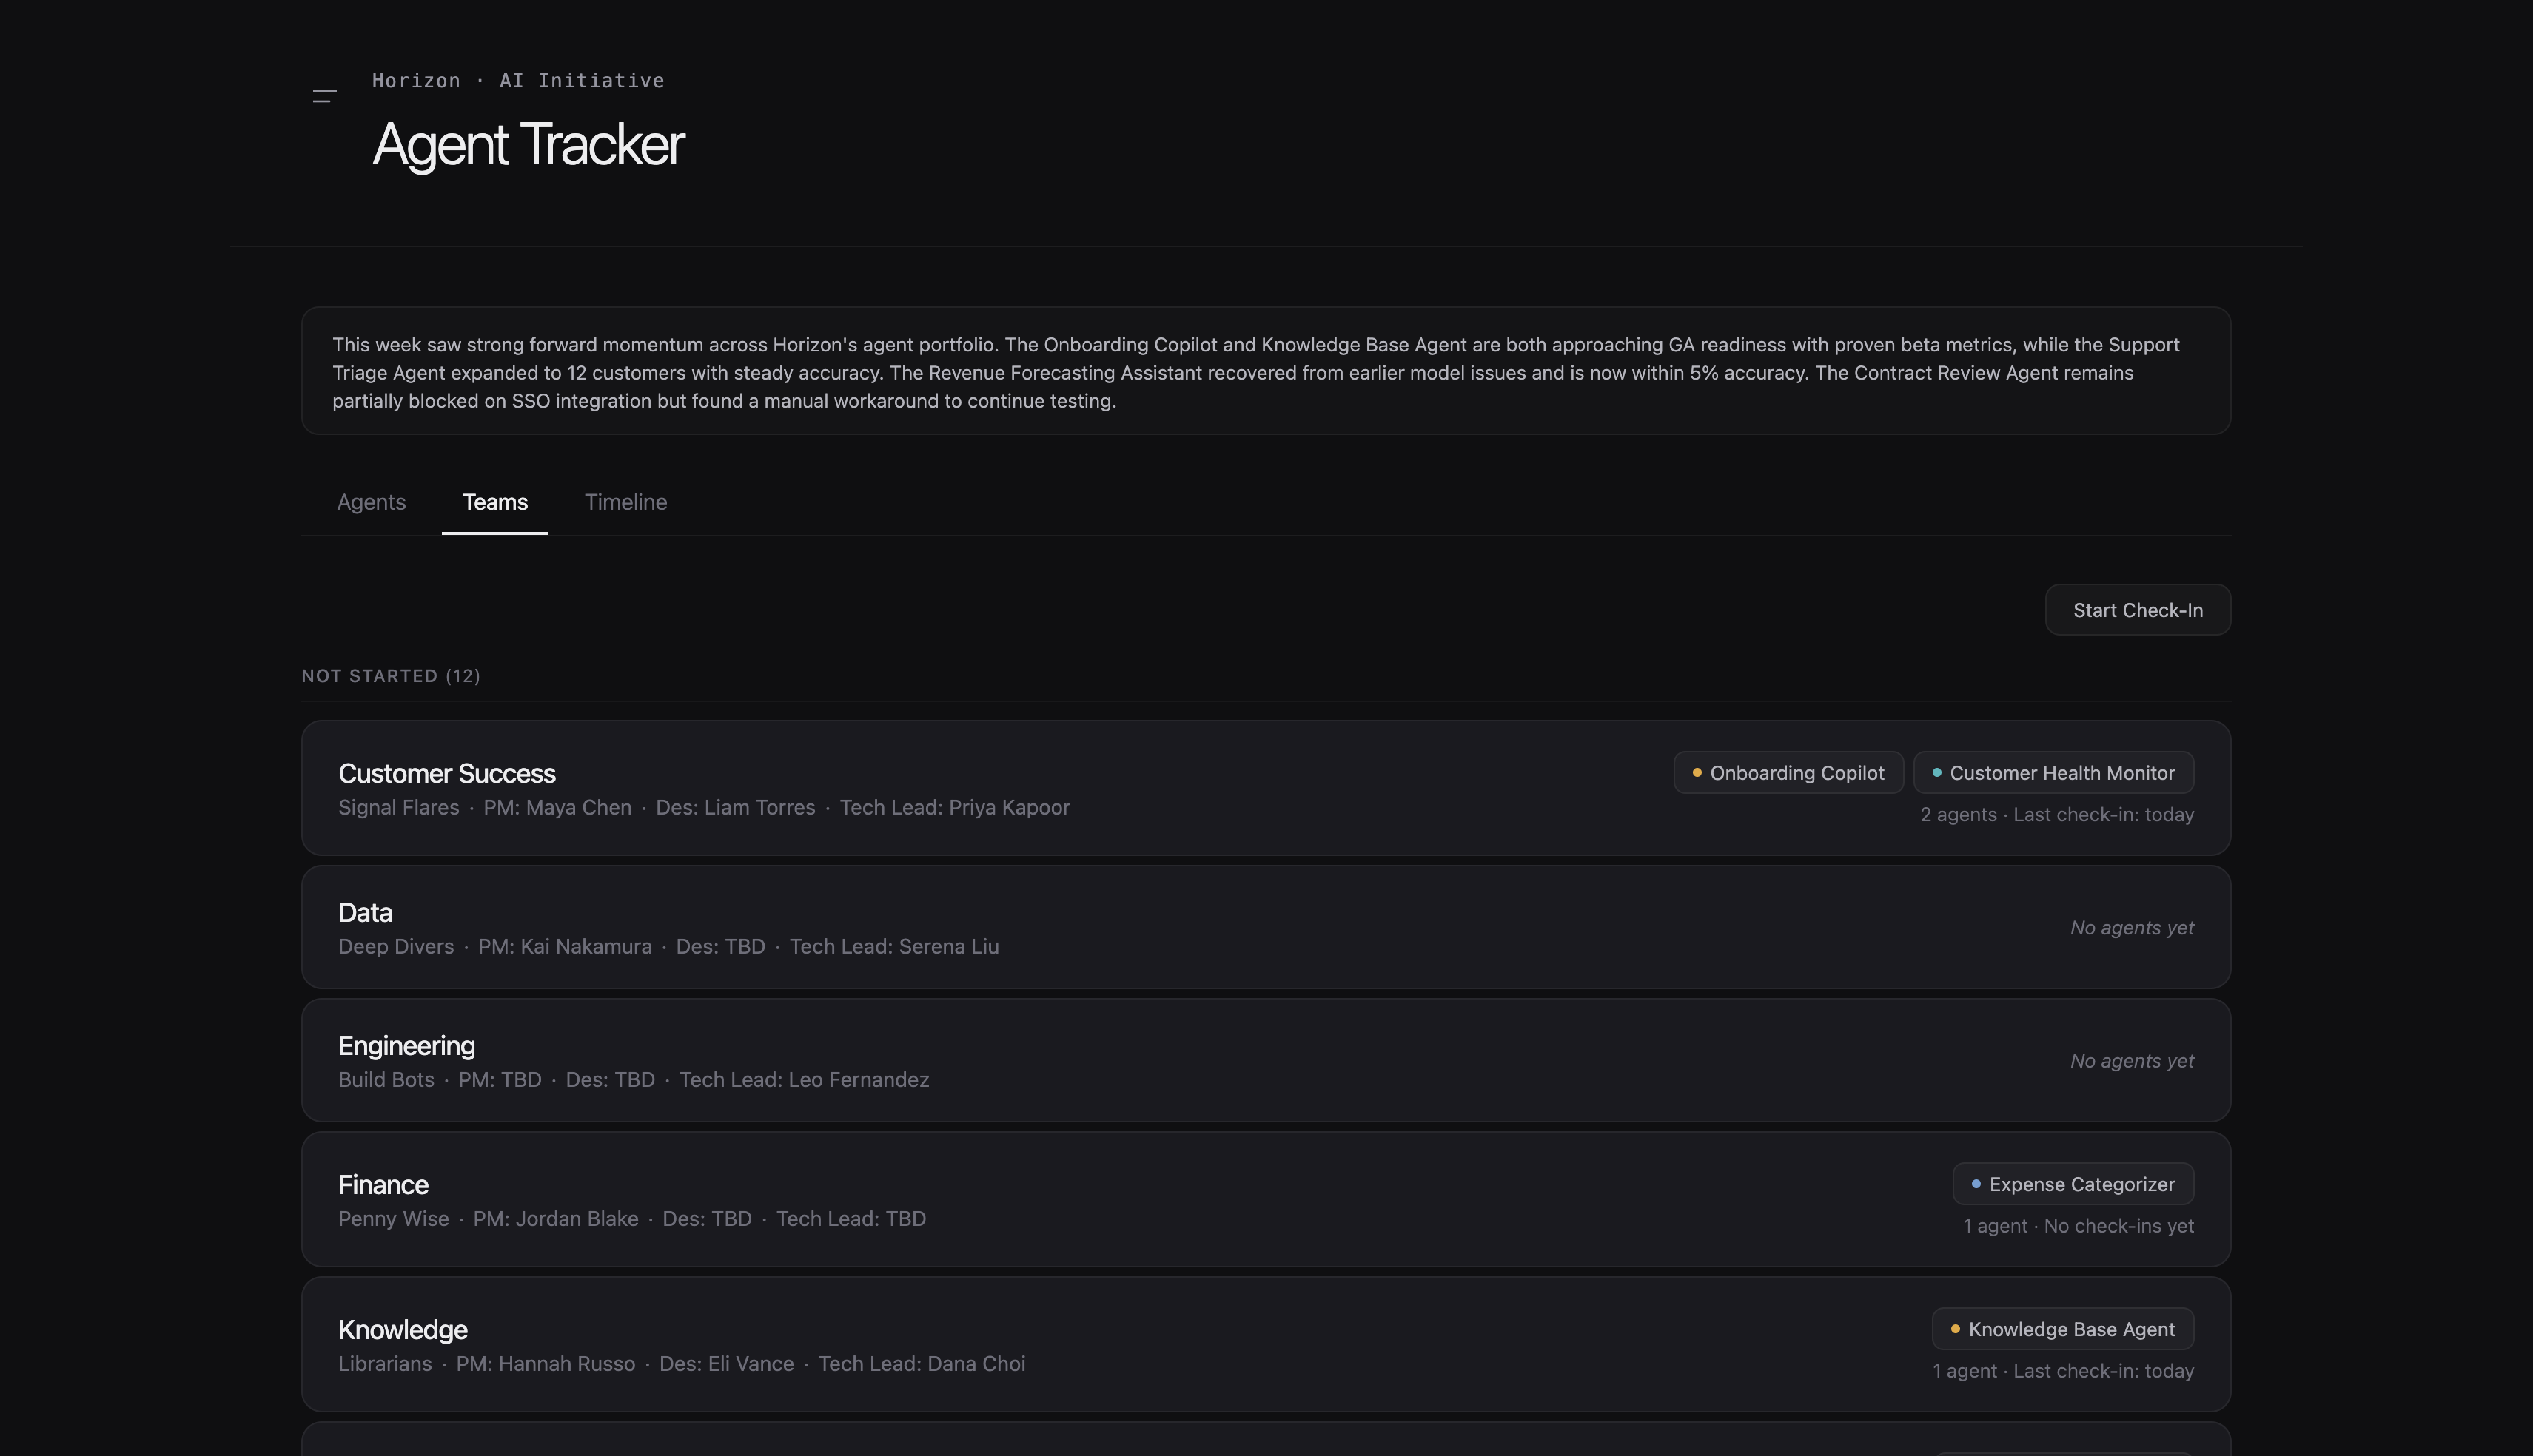Switch to the Agents tab
Image resolution: width=2533 pixels, height=1456 pixels.
tap(371, 502)
